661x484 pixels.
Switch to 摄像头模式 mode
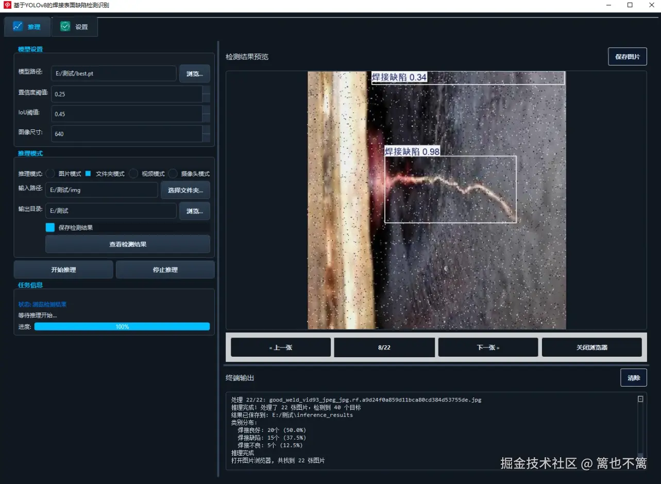[x=173, y=174]
